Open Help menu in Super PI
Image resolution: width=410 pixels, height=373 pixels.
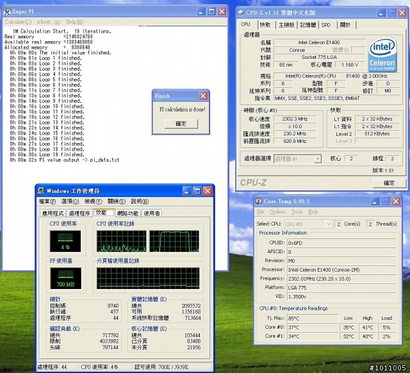pos(74,22)
